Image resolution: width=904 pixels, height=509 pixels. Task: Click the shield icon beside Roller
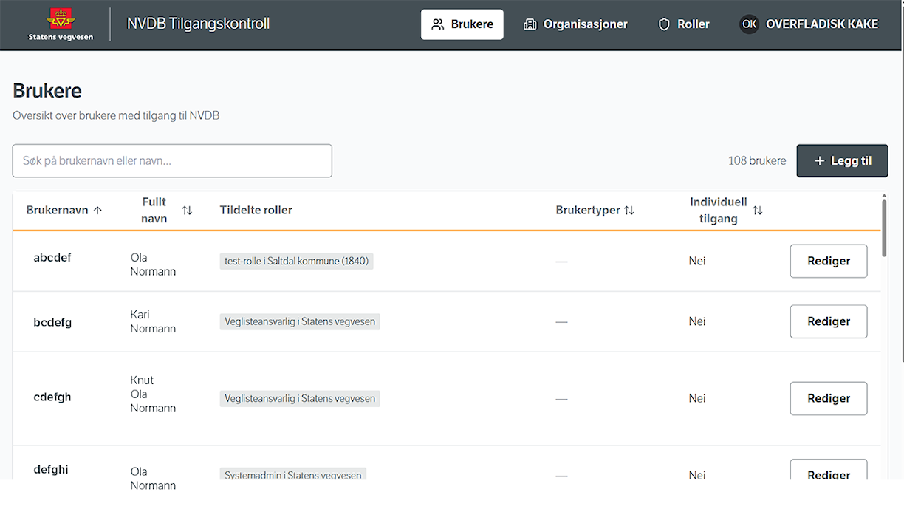[x=664, y=24]
